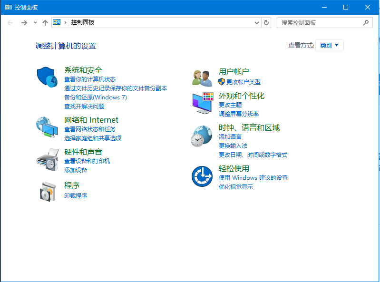Expand the address bar history dropdown arrow
This screenshot has height=282, width=380.
click(257, 22)
